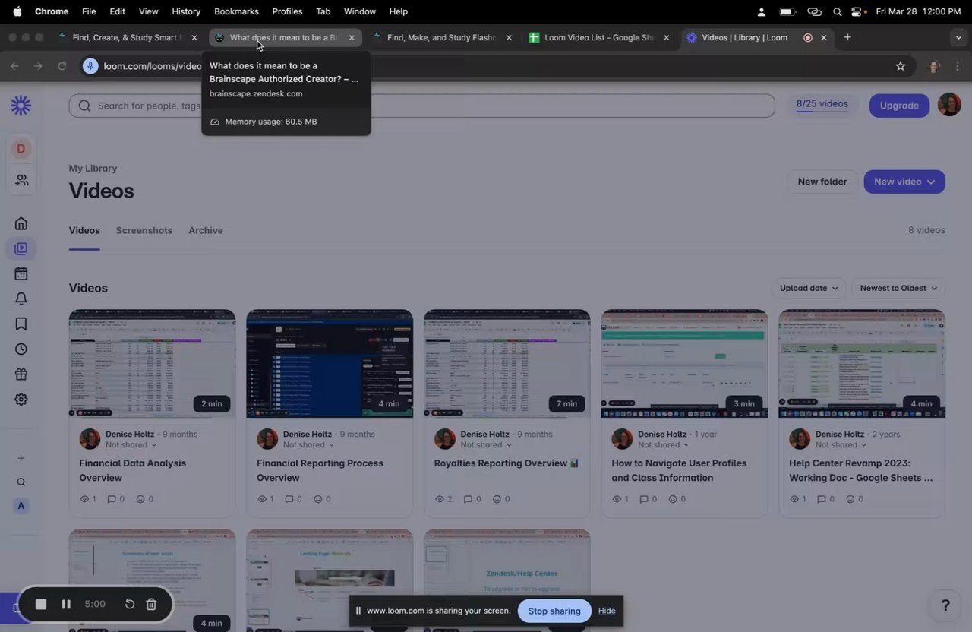Click Stop sharing button
Viewport: 972px width, 632px height.
pyautogui.click(x=554, y=611)
